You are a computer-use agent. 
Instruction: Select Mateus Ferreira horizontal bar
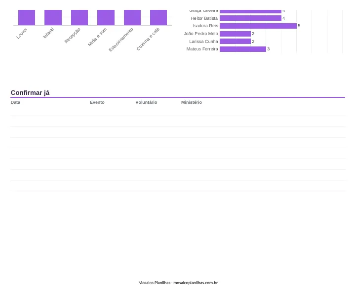(243, 49)
